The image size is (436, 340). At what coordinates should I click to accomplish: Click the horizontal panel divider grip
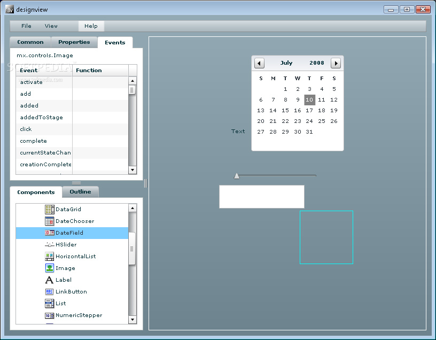[76, 183]
